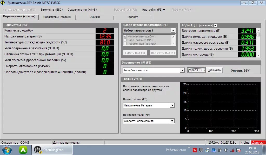
Task: Click 'Бортовое напряжение (В)' value 3.241
Action: 247,31
